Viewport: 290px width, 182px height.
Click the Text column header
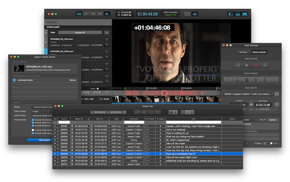point(194,119)
